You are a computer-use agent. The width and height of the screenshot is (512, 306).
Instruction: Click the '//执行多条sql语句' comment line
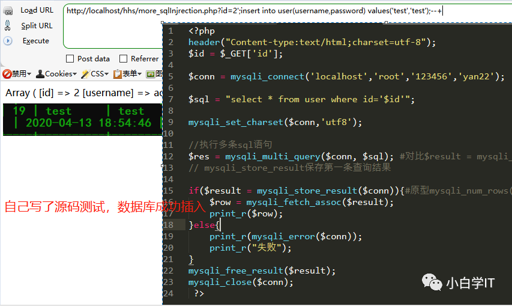pyautogui.click(x=230, y=145)
